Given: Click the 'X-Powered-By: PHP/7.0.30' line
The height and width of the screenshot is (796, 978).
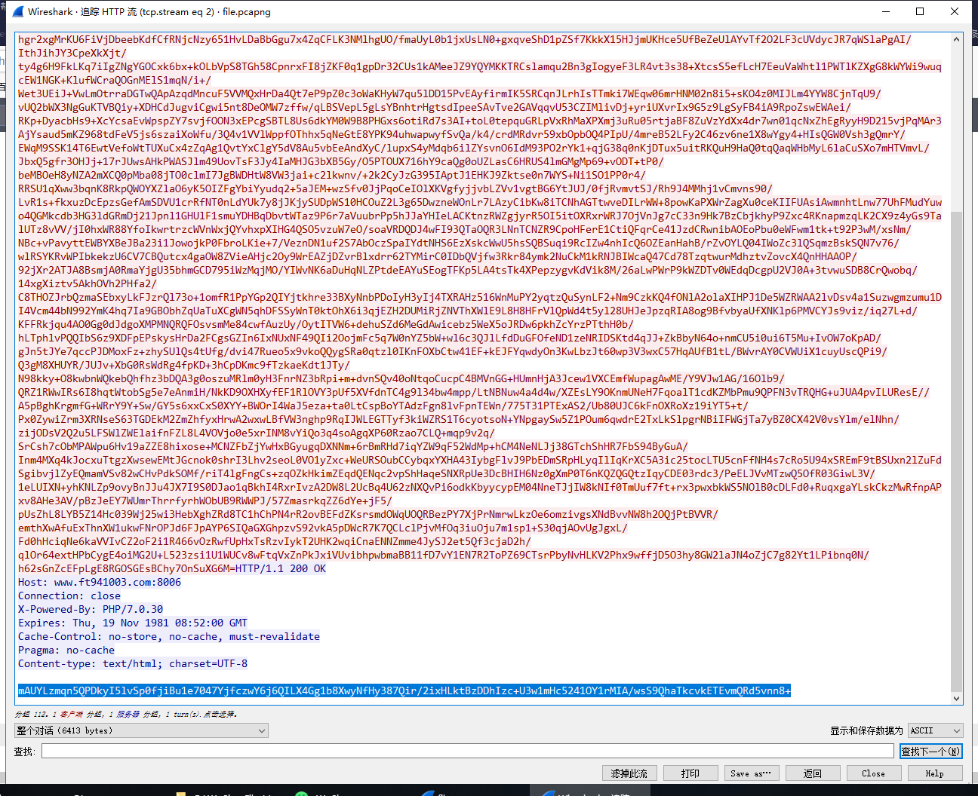Looking at the screenshot, I should [91, 609].
